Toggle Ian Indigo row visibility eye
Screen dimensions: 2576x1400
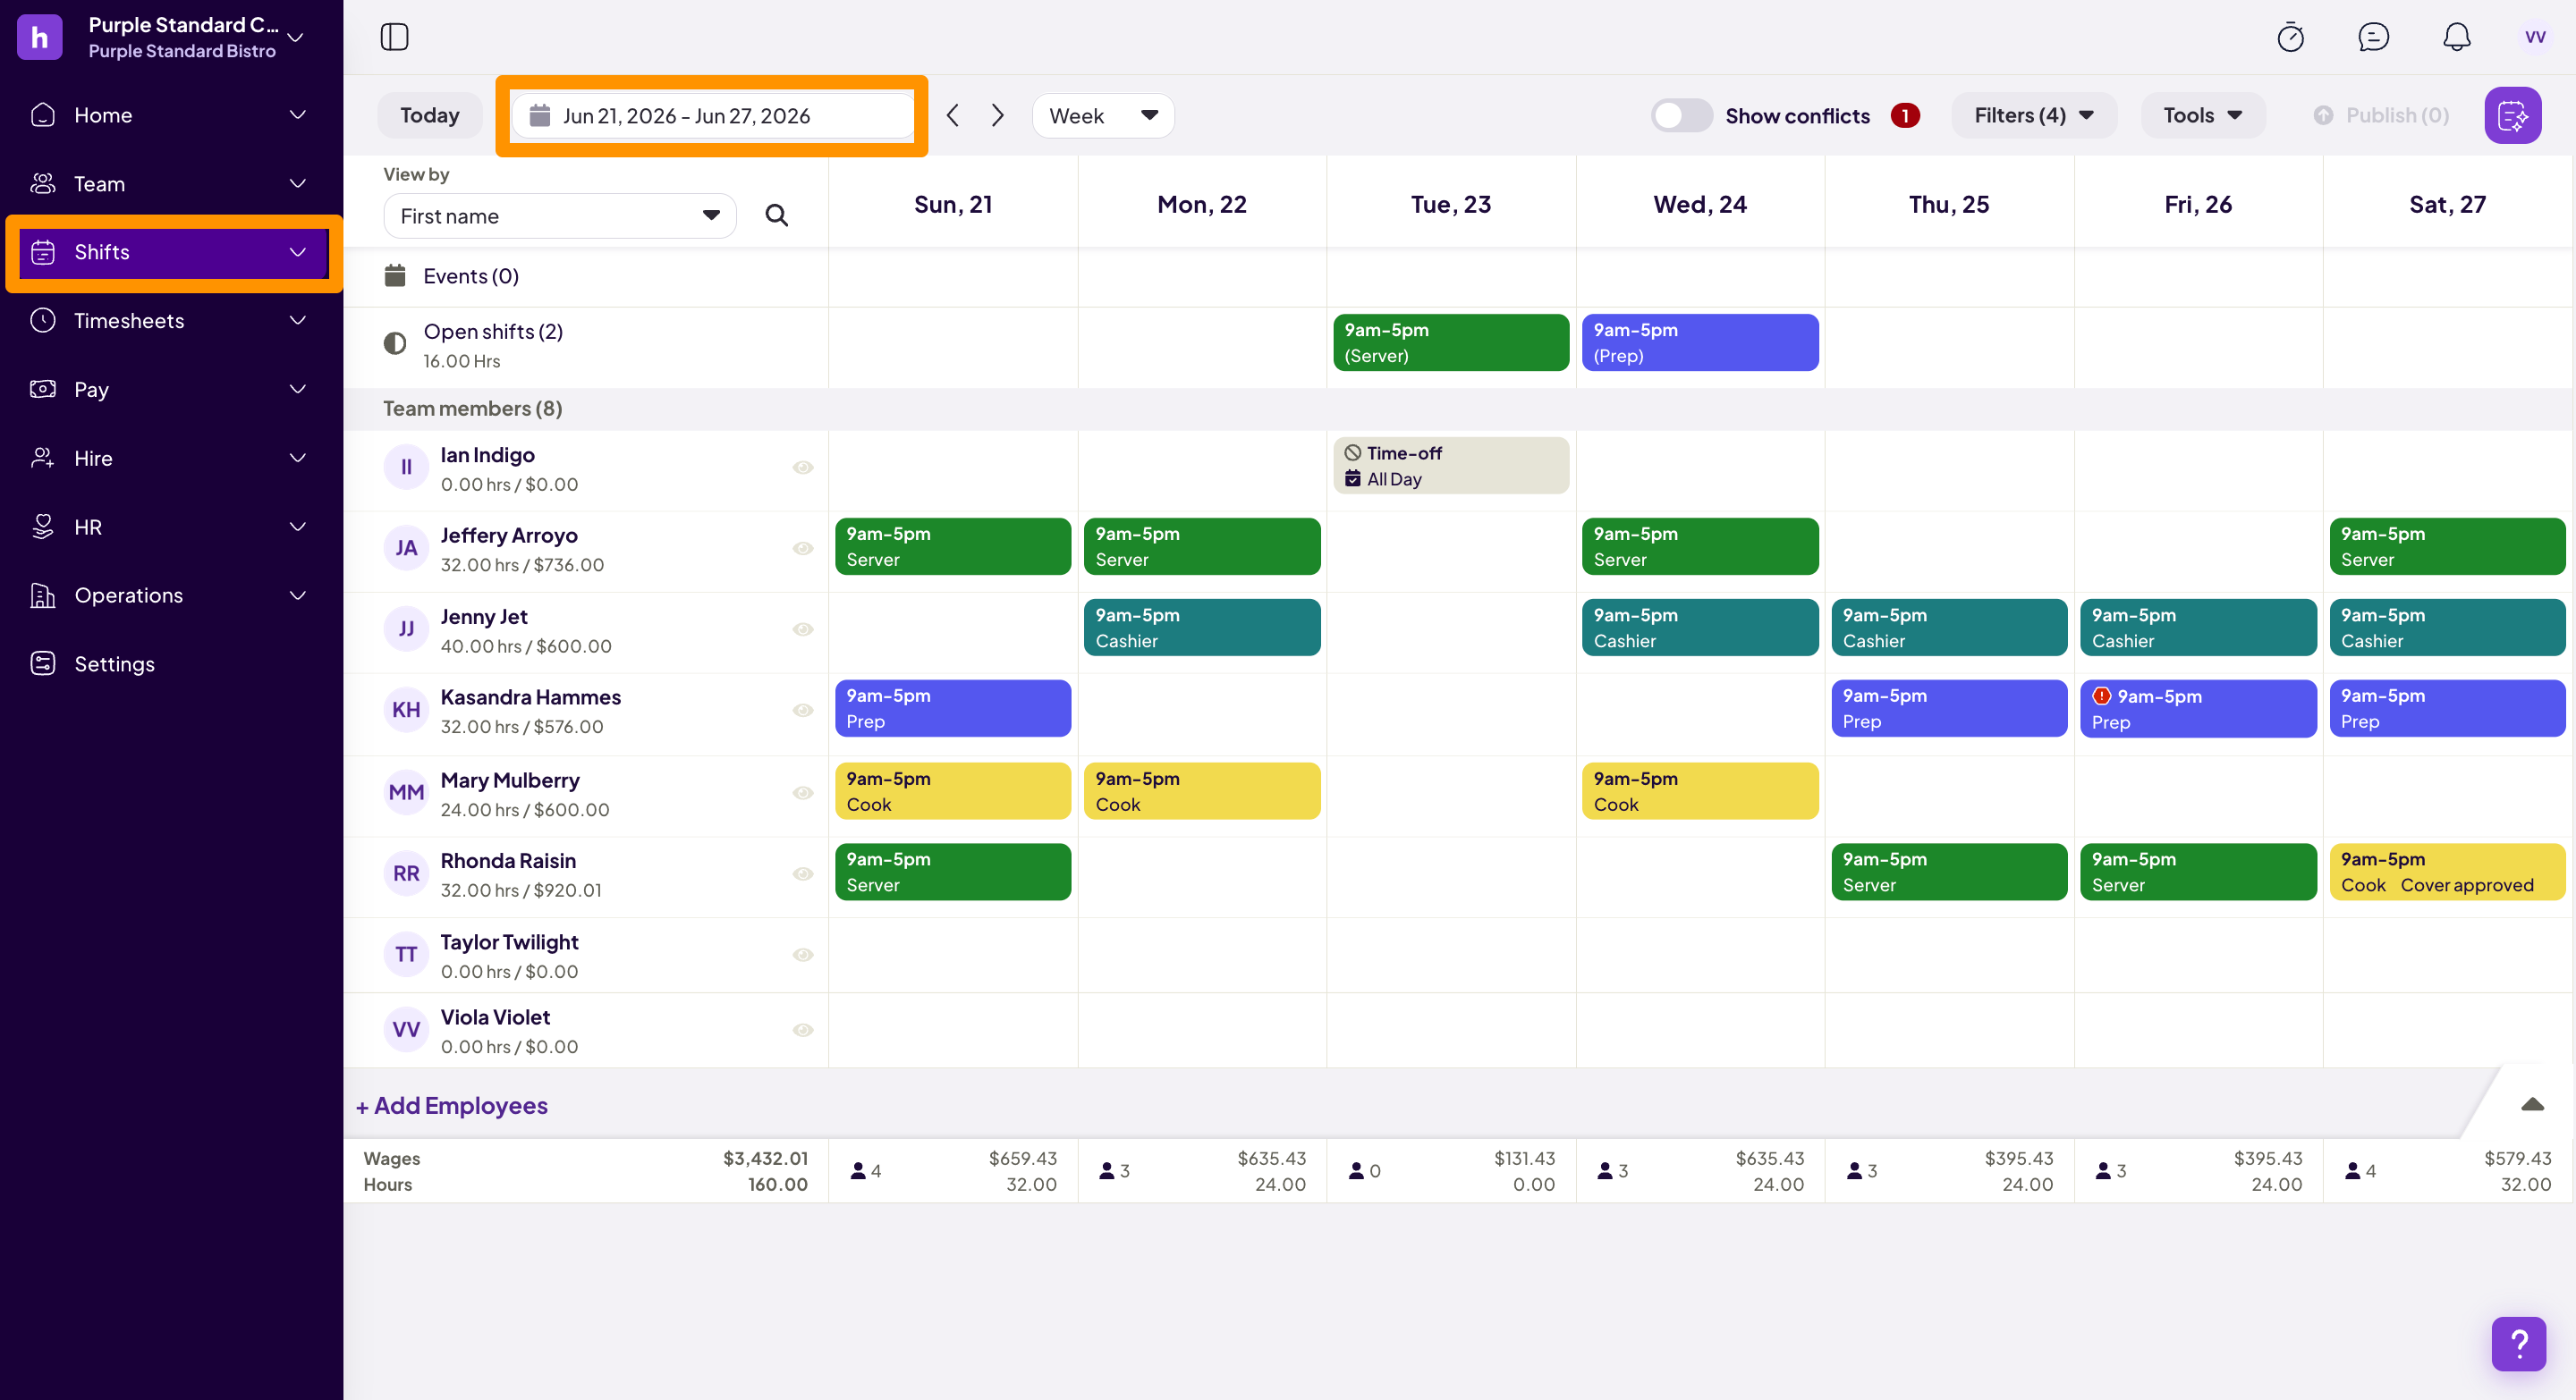(802, 468)
